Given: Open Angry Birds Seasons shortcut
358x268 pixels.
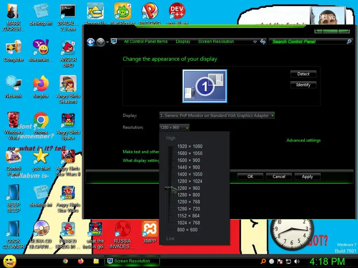Looking at the screenshot, I should point(68,90).
